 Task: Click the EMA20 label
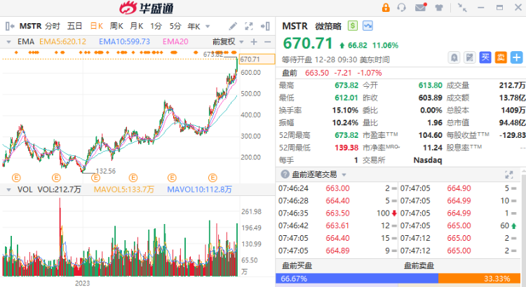(x=175, y=42)
